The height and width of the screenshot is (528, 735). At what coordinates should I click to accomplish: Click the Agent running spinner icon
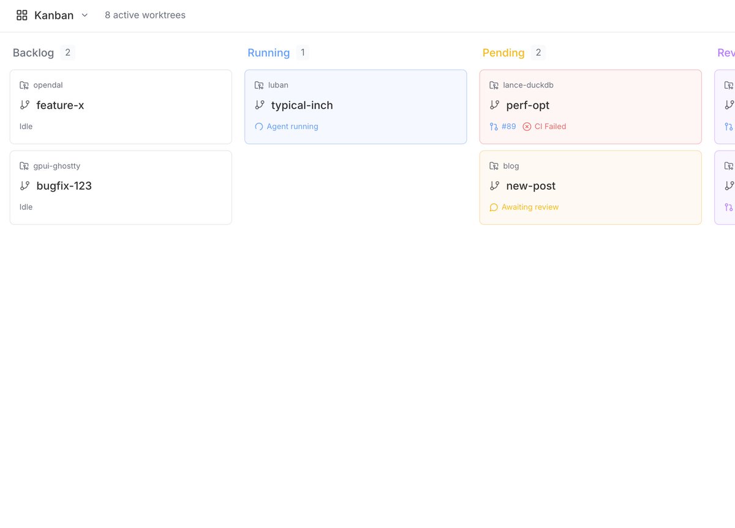(259, 127)
